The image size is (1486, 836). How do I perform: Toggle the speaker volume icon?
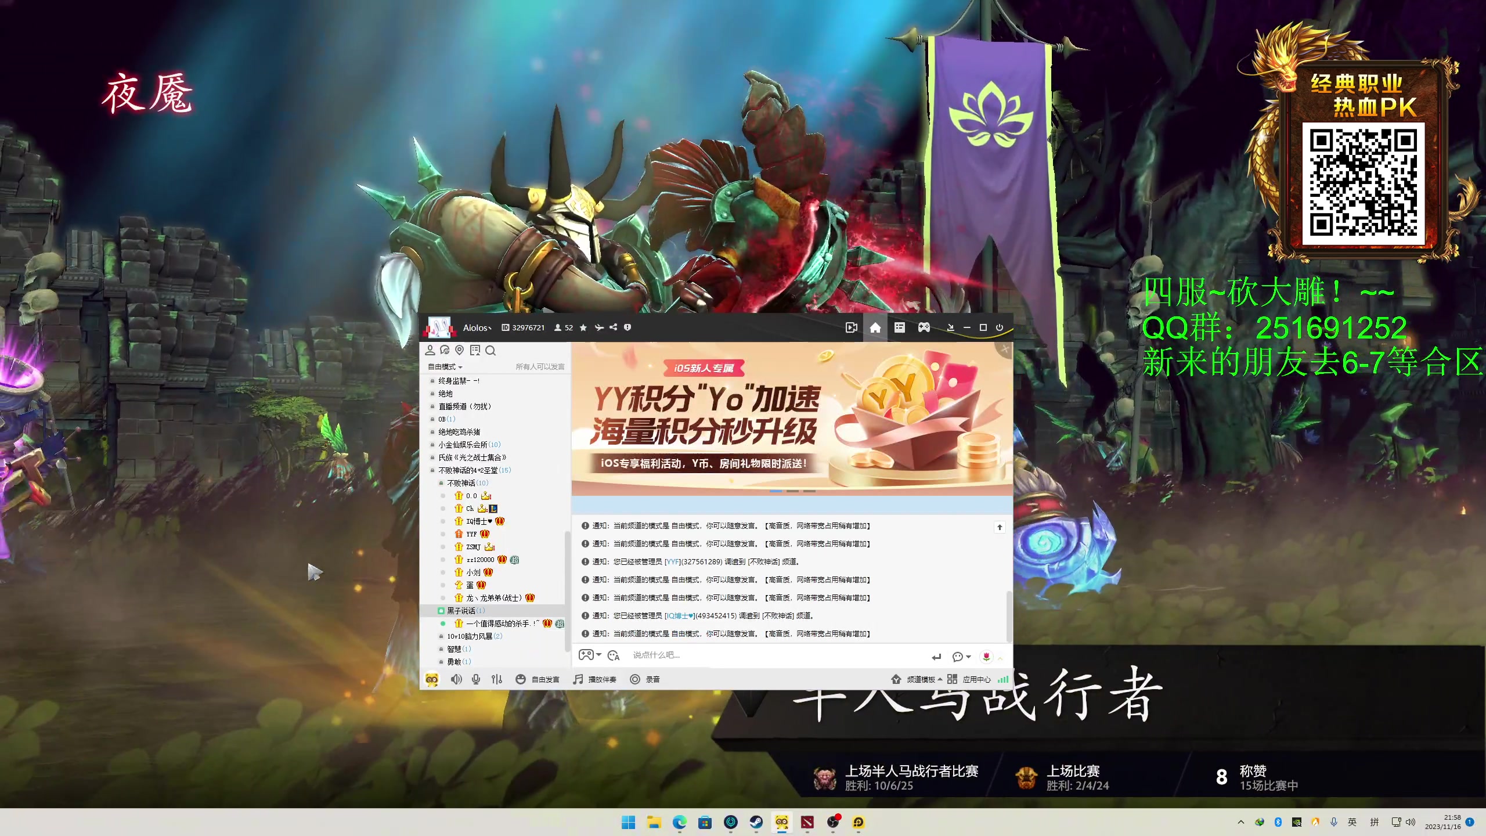click(456, 679)
